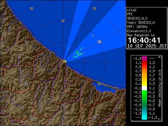168x126 pixels.
Task: Click the 'ilts2' site name label
Action: tap(132, 10)
